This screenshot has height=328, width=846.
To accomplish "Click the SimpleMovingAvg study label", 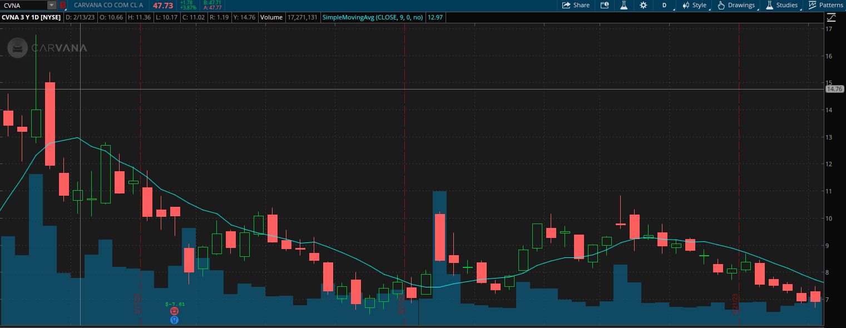I will coord(372,17).
